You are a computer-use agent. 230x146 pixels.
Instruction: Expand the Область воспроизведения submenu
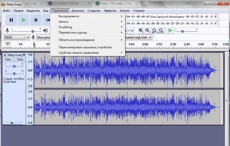pos(88,40)
